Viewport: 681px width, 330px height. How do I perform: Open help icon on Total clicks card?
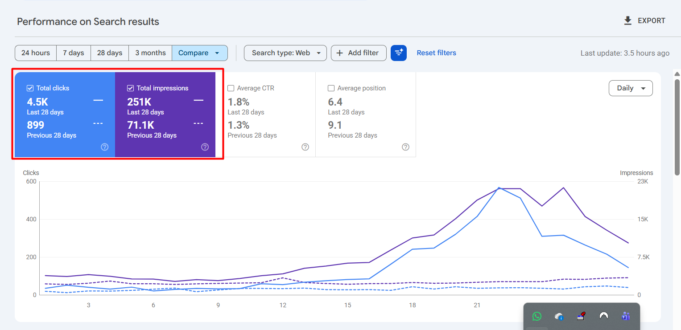click(x=105, y=147)
